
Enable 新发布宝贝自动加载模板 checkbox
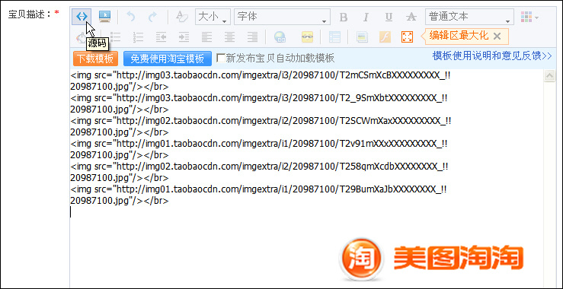[x=221, y=58]
